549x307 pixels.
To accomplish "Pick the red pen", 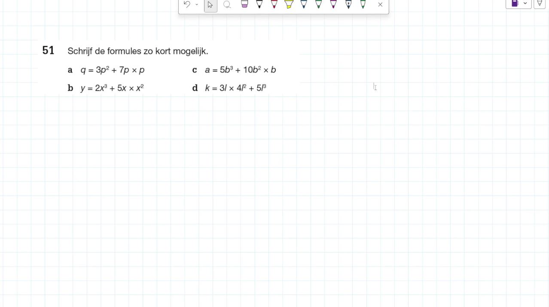I will pos(274,4).
